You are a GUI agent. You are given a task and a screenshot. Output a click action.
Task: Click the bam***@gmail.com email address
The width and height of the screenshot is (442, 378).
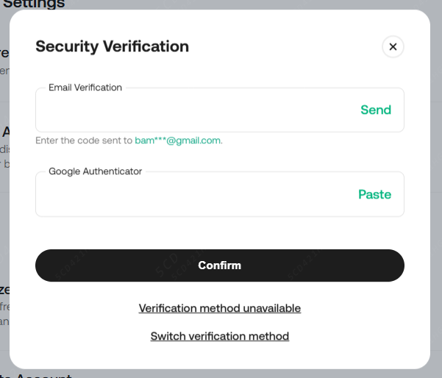pos(178,140)
